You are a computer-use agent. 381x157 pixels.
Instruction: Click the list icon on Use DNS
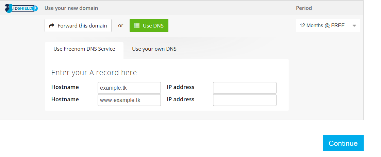pyautogui.click(x=137, y=25)
